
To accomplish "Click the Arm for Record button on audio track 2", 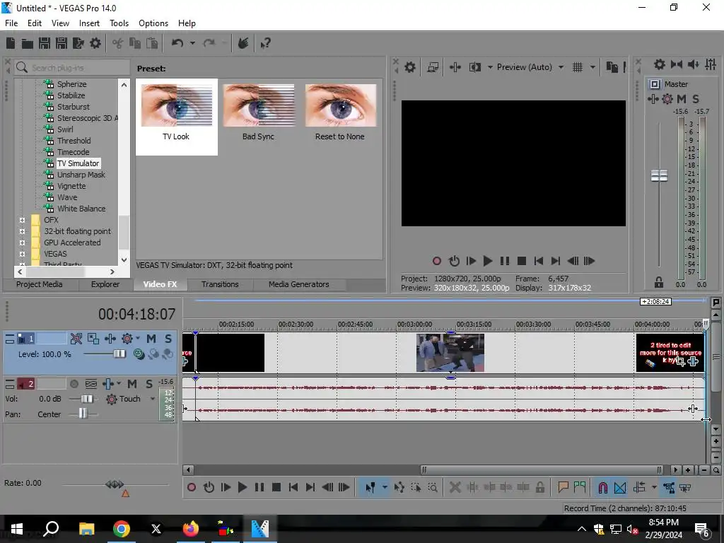I will click(x=74, y=384).
